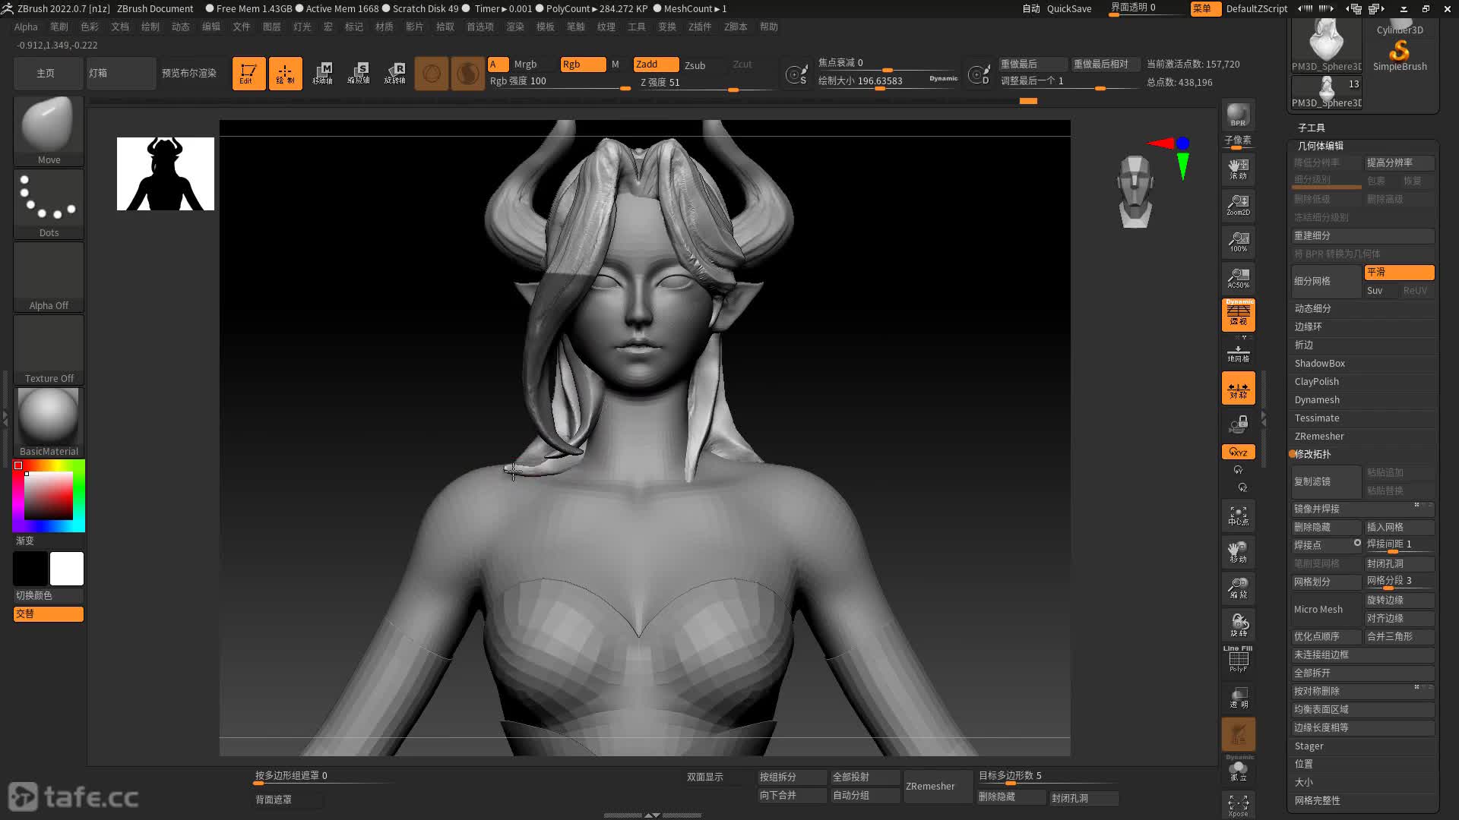Screen dimensions: 1459x820
Task: Enable Zadd sculpt mode
Action: (656, 65)
